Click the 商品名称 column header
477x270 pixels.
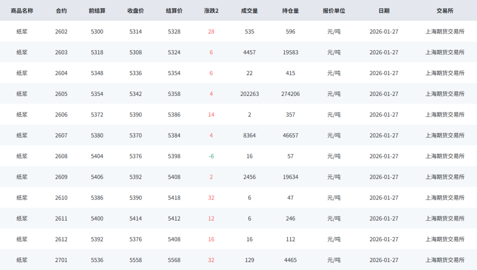coord(22,11)
